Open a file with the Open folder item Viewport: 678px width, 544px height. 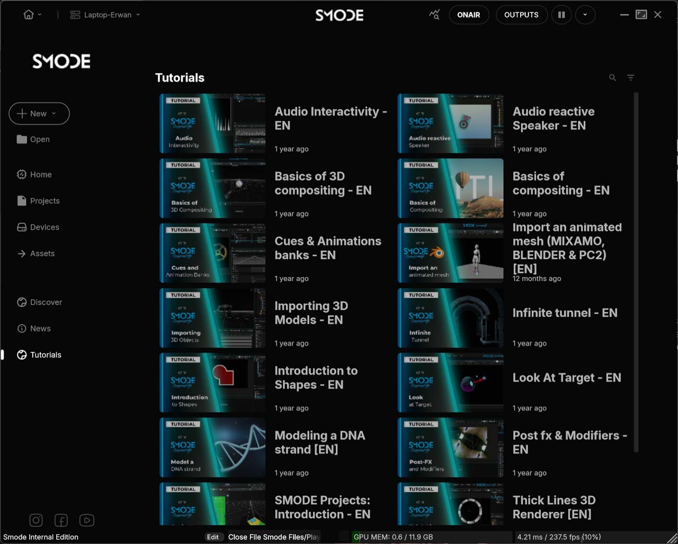pos(33,139)
